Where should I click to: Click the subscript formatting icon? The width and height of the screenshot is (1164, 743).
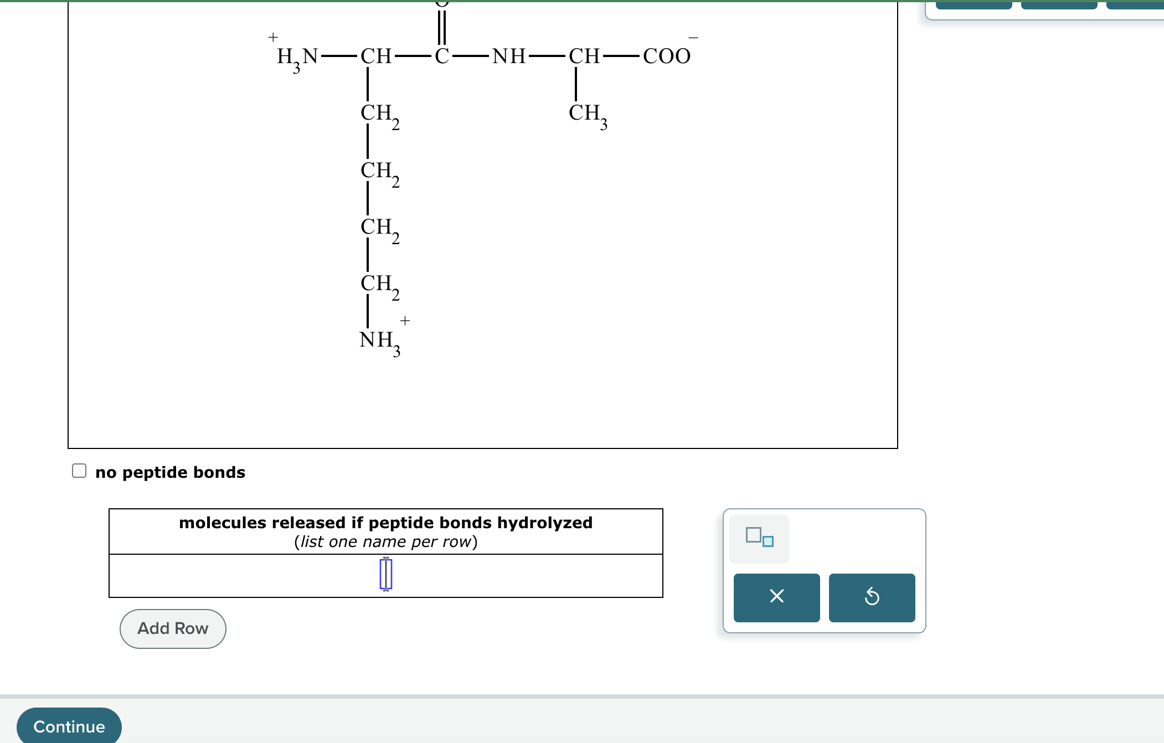tap(759, 538)
